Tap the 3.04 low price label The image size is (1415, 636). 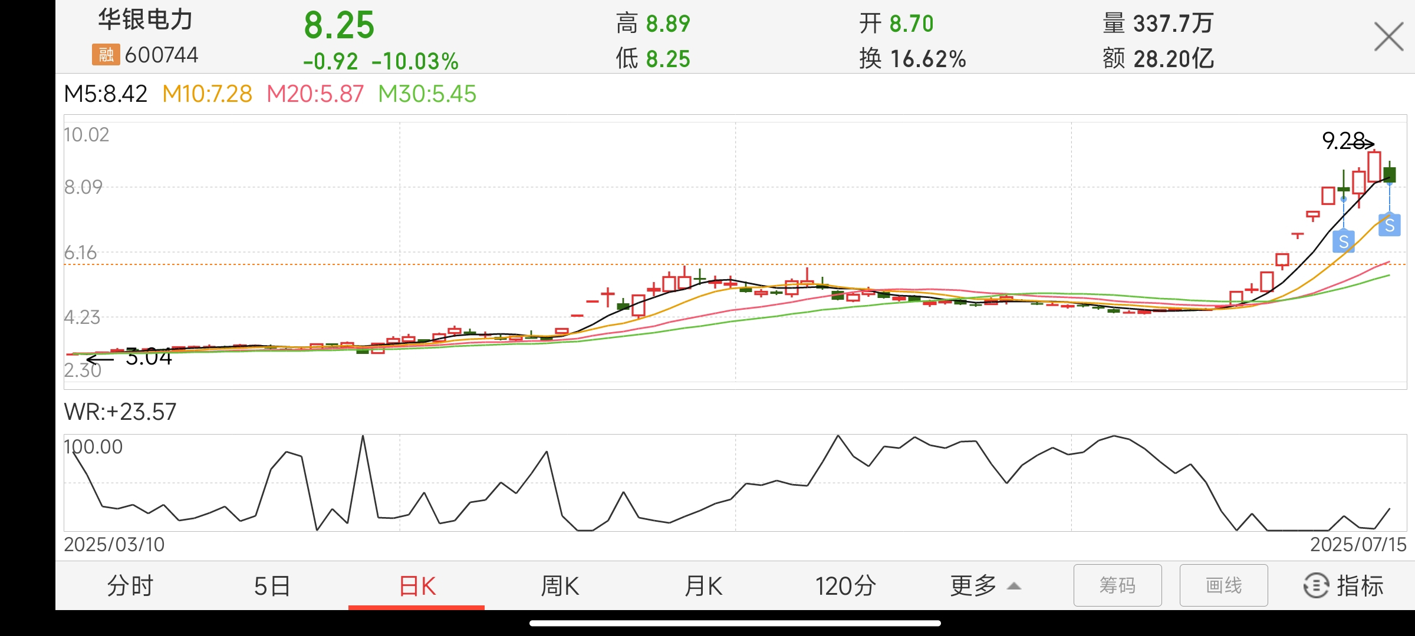tap(149, 357)
